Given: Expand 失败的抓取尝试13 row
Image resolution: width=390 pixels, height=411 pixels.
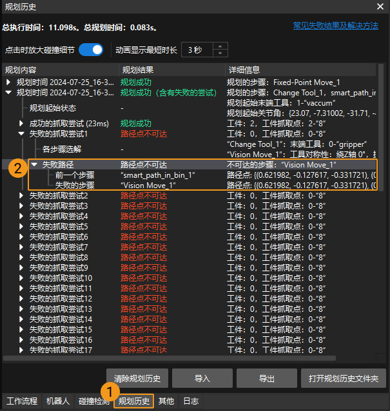Looking at the screenshot, I should coord(21,309).
